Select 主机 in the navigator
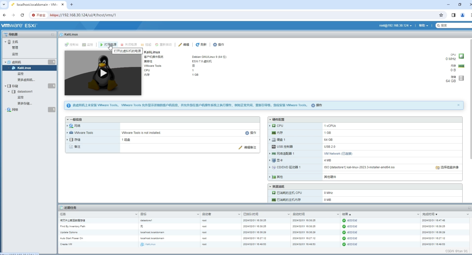 click(x=15, y=42)
